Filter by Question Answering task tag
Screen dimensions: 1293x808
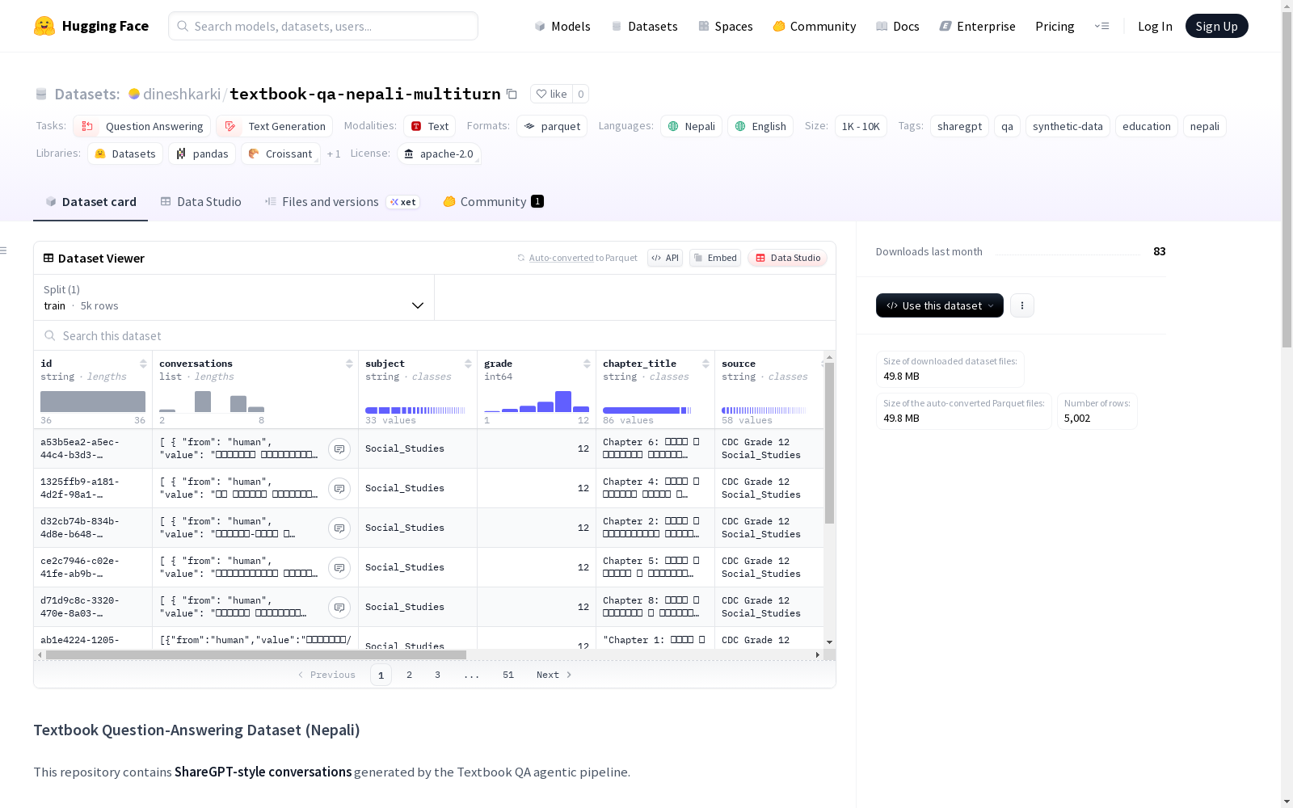pos(142,126)
